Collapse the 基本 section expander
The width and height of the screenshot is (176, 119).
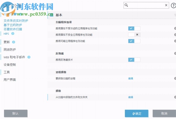tap(52, 15)
